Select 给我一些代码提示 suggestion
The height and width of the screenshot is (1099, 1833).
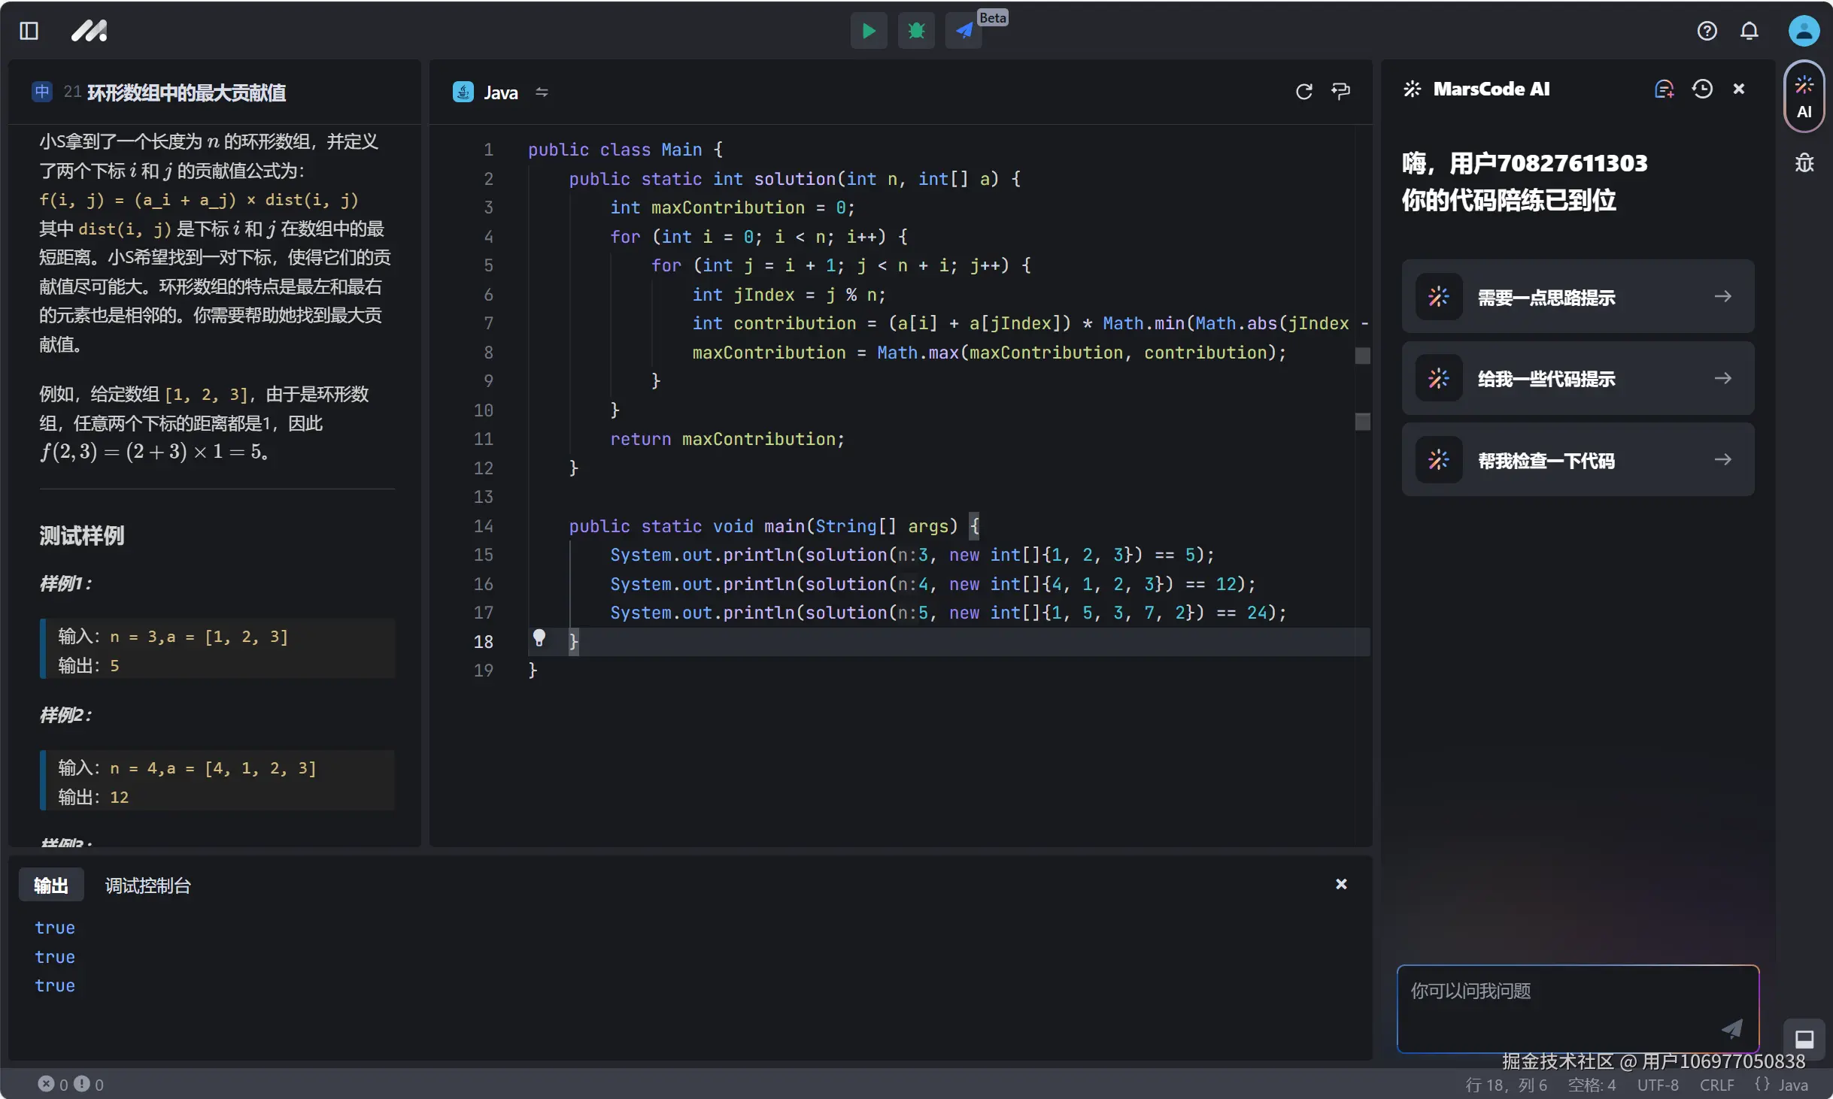click(1577, 378)
